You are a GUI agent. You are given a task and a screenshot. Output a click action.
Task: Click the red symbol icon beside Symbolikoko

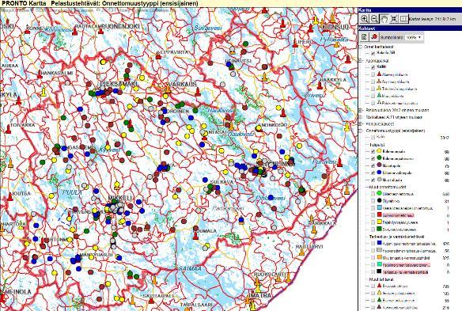tap(374, 37)
